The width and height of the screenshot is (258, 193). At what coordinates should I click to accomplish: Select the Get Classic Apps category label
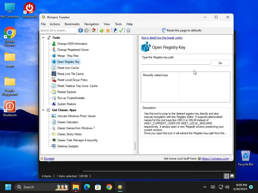point(64,110)
